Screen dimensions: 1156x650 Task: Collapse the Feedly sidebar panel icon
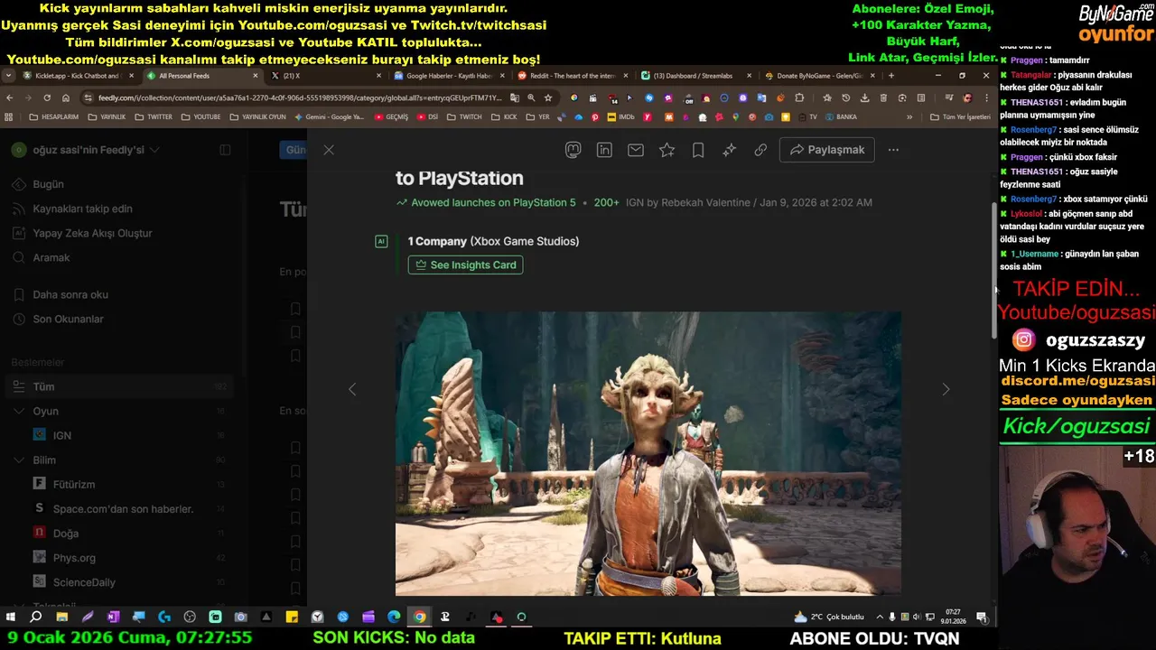pyautogui.click(x=225, y=150)
